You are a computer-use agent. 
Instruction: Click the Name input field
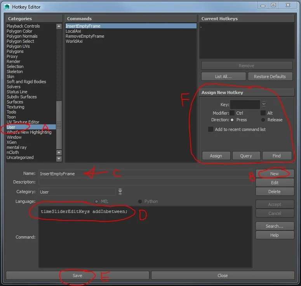145,174
